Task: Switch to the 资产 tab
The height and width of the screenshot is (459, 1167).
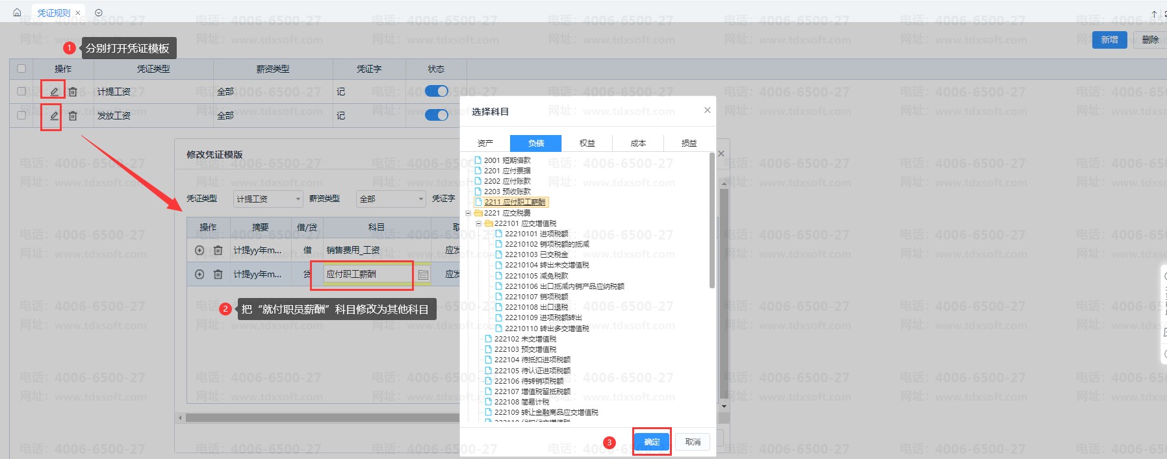Action: click(x=485, y=143)
